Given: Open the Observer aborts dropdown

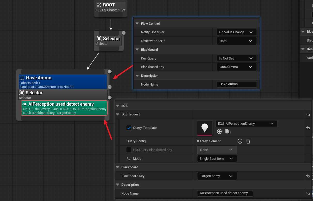Looking at the screenshot, I should (236, 41).
